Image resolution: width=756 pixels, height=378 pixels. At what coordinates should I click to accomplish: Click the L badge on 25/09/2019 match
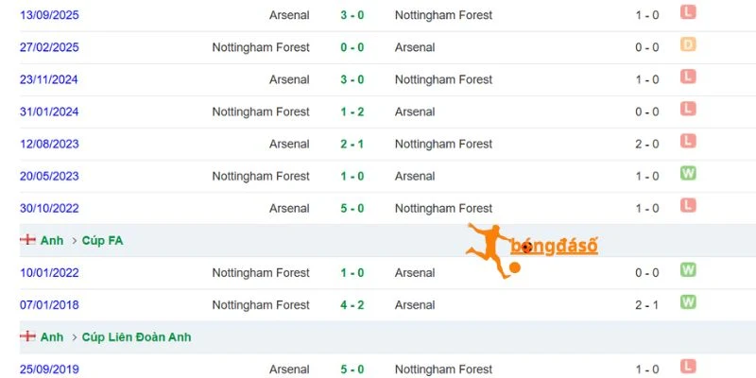pos(688,367)
